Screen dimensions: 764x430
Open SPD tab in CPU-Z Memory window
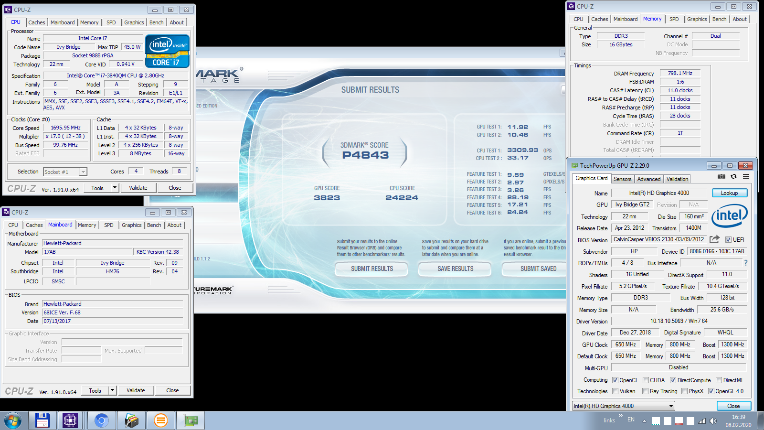(674, 19)
